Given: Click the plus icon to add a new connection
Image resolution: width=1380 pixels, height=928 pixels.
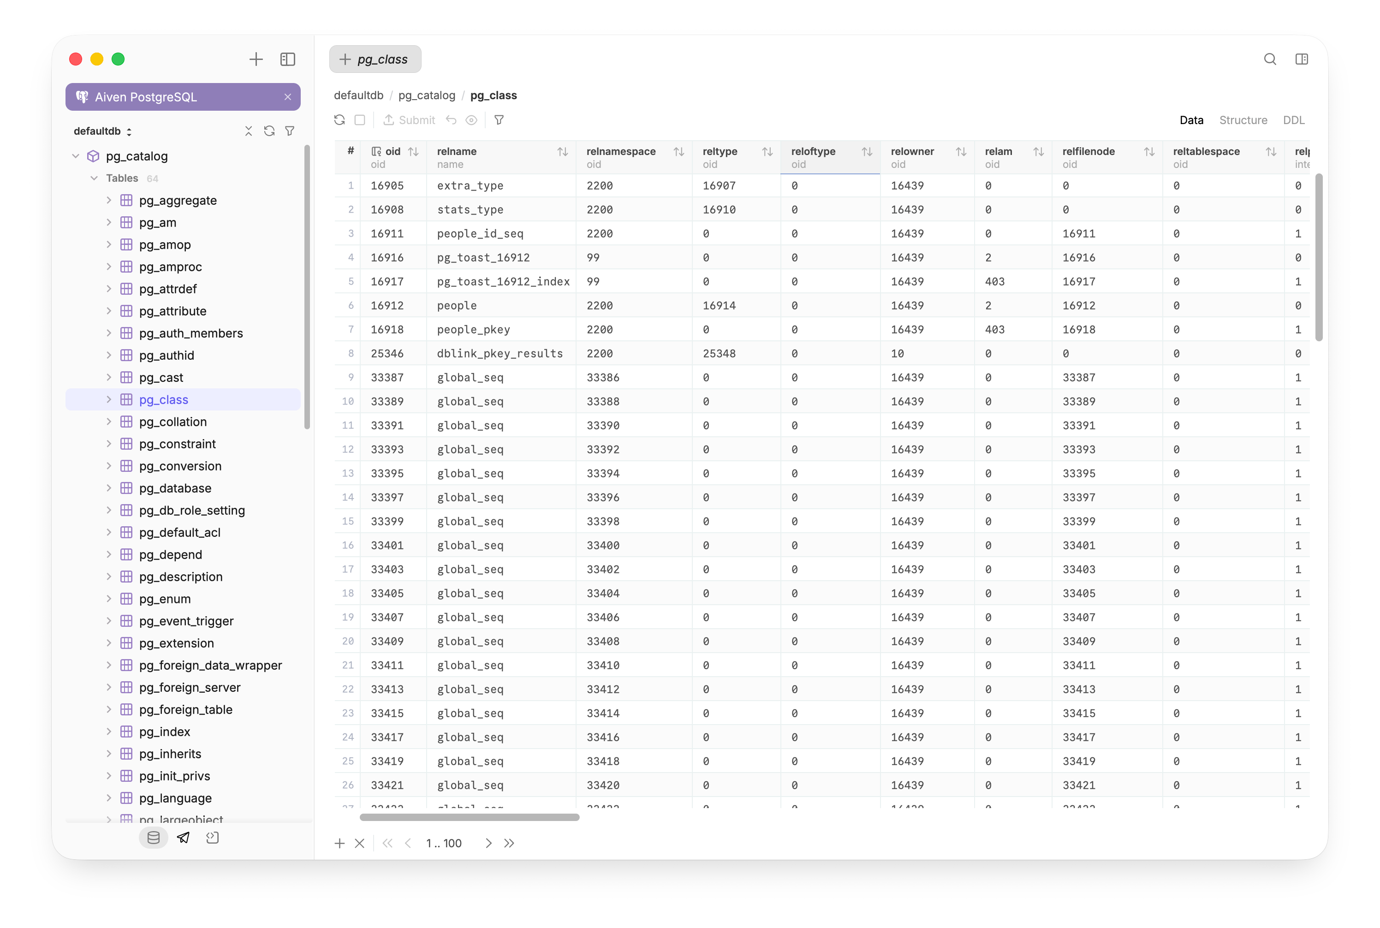Looking at the screenshot, I should pyautogui.click(x=256, y=59).
